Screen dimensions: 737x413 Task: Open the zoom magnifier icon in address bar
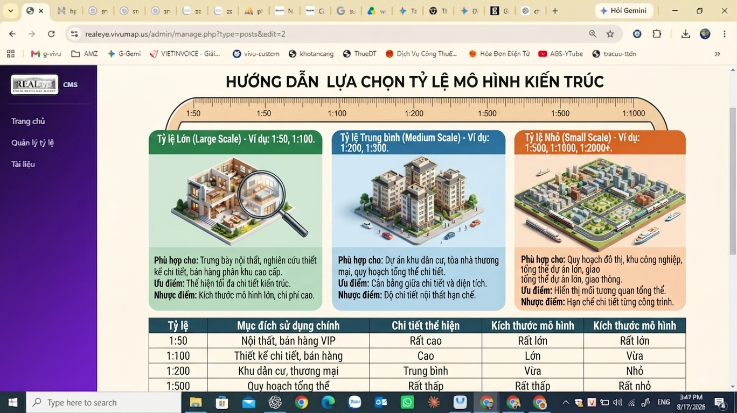pos(593,34)
